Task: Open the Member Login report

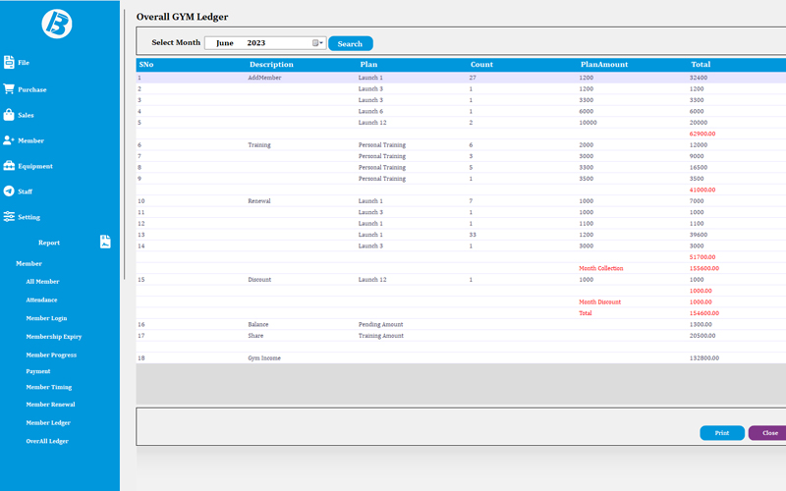Action: [x=46, y=318]
